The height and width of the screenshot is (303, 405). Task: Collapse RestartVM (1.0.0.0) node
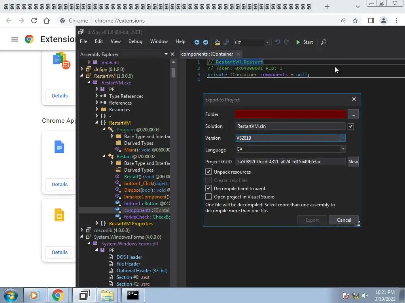[x=81, y=75]
